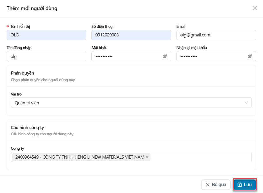Click the Thêm mới người dùng title
The width and height of the screenshot is (263, 193).
(x=32, y=8)
